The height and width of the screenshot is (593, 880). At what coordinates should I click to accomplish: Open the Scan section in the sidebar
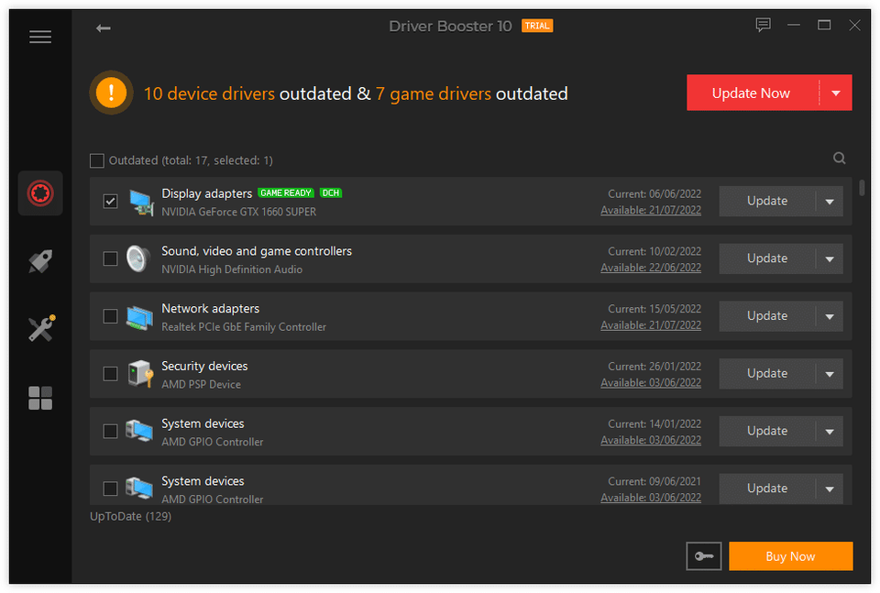[40, 193]
